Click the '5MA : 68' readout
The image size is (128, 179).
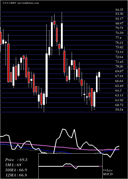pyautogui.click(x=13, y=165)
